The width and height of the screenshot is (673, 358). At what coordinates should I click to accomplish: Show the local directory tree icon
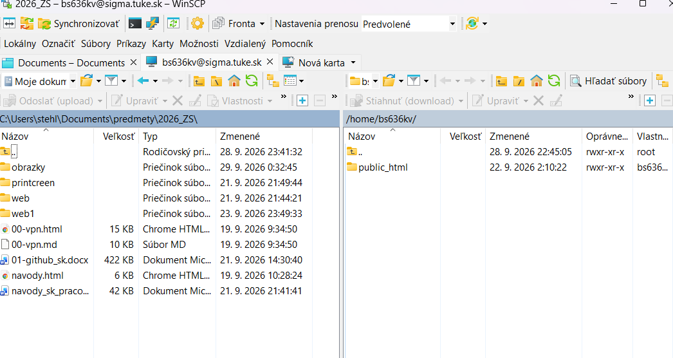point(273,80)
